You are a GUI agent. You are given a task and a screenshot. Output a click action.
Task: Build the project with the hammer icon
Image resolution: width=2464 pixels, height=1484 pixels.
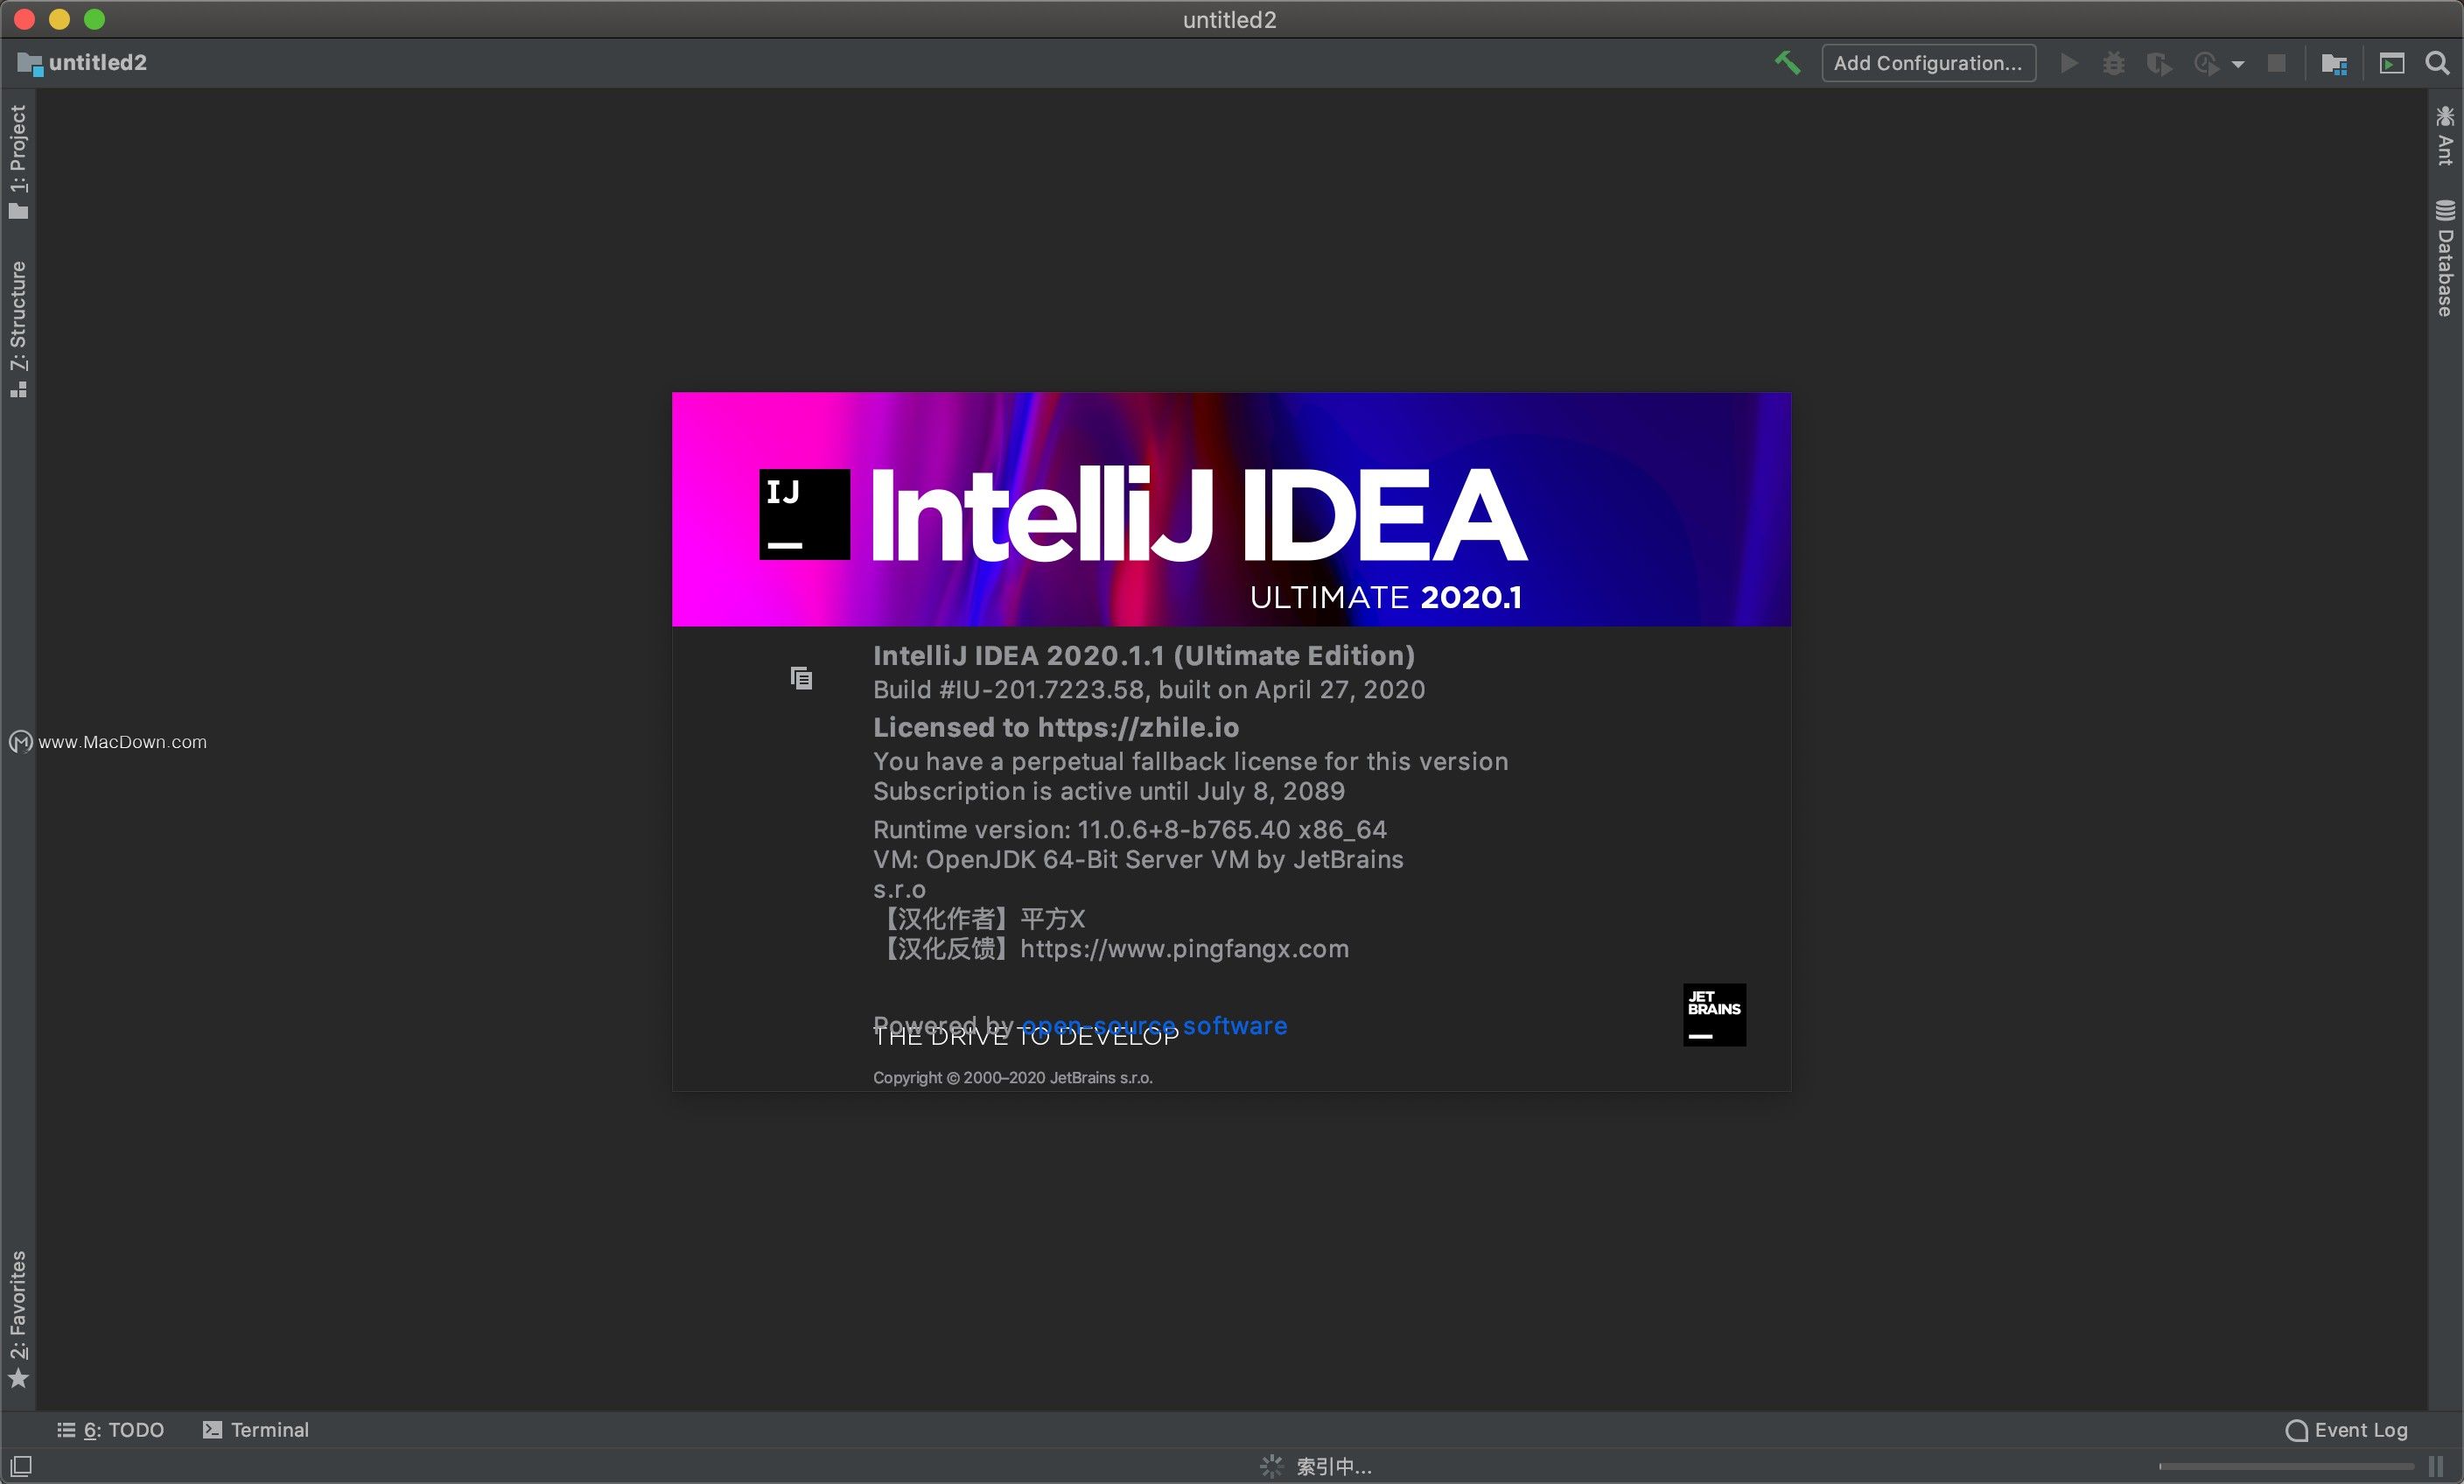click(1788, 62)
